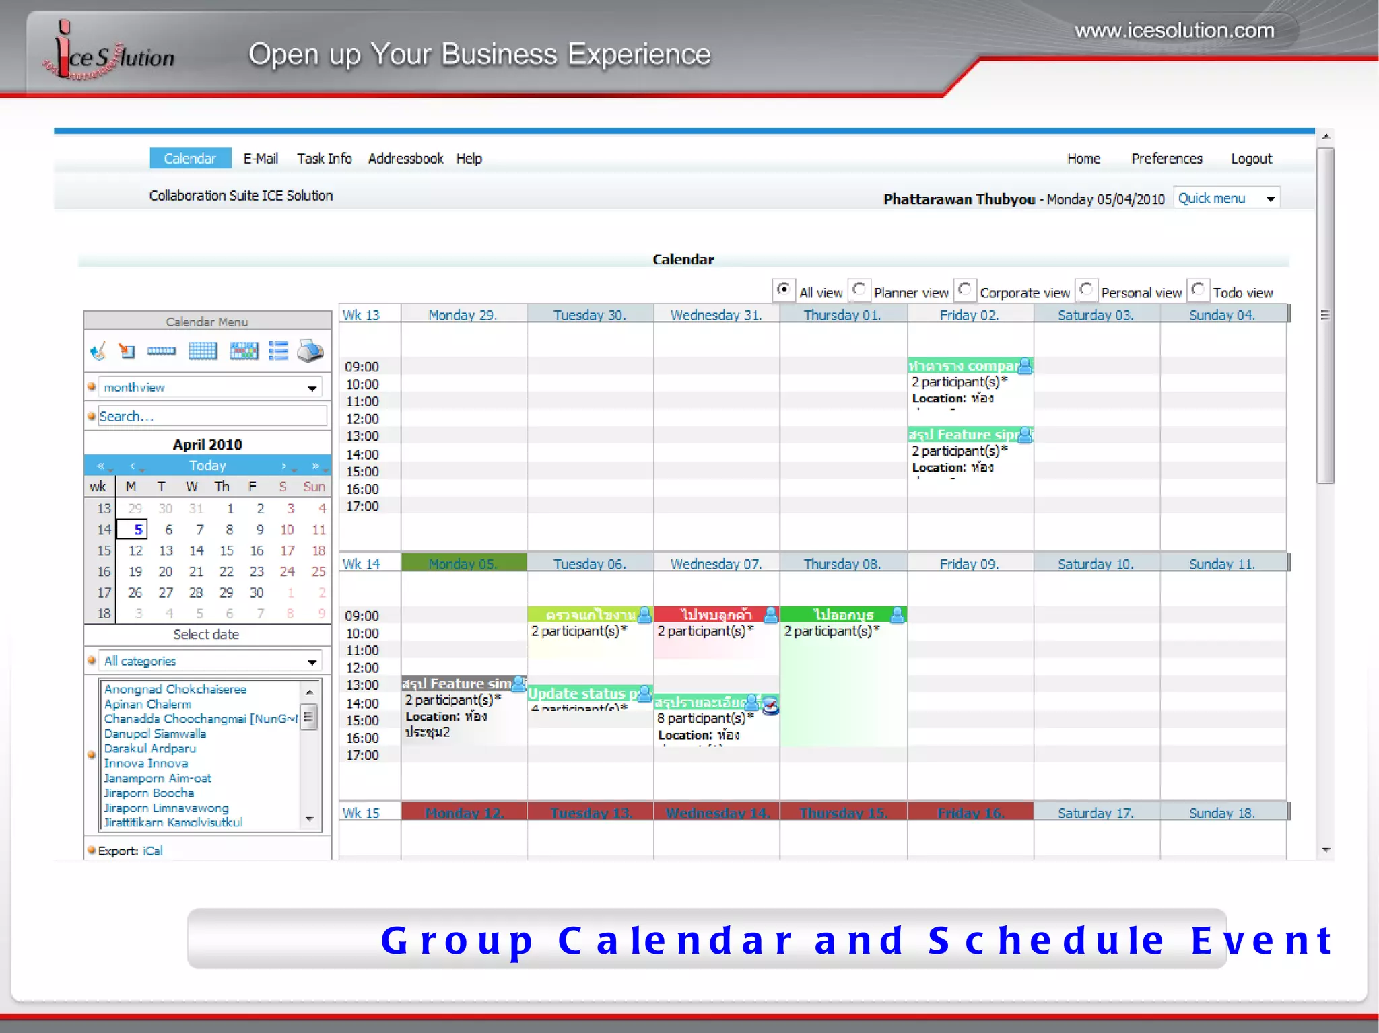Select Jiraporn Limnavawong in user list
The image size is (1379, 1033).
(x=166, y=808)
